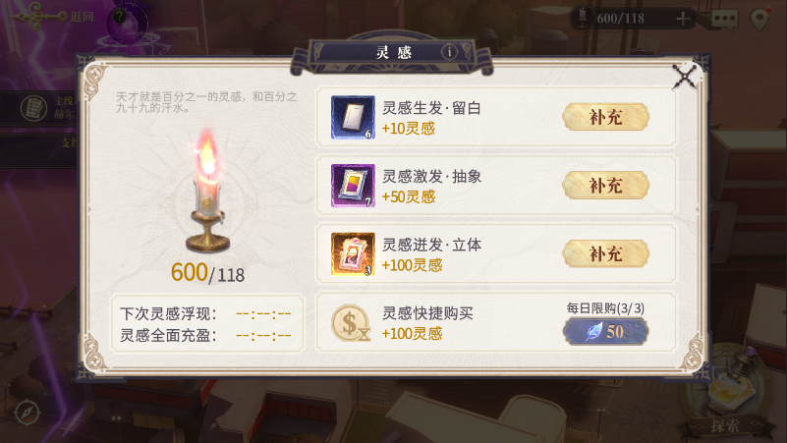This screenshot has width=787, height=443.
Task: Click 补充 for 灵感生发·留白
Action: [x=606, y=117]
